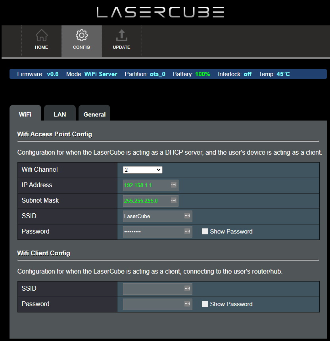The image size is (330, 341).
Task: Click in the Wifi Client SSID text field
Action: pos(153,289)
